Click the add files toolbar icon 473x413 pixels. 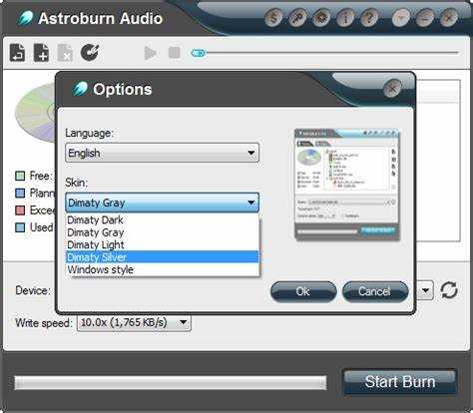click(x=41, y=53)
